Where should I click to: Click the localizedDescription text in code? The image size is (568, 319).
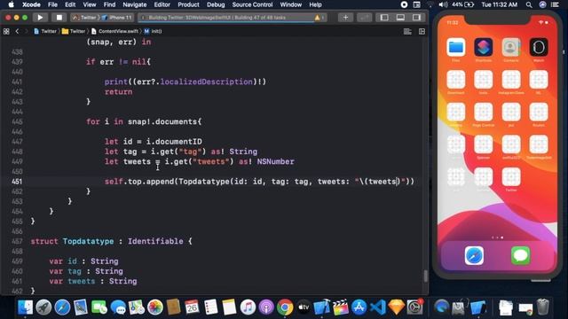(206, 82)
